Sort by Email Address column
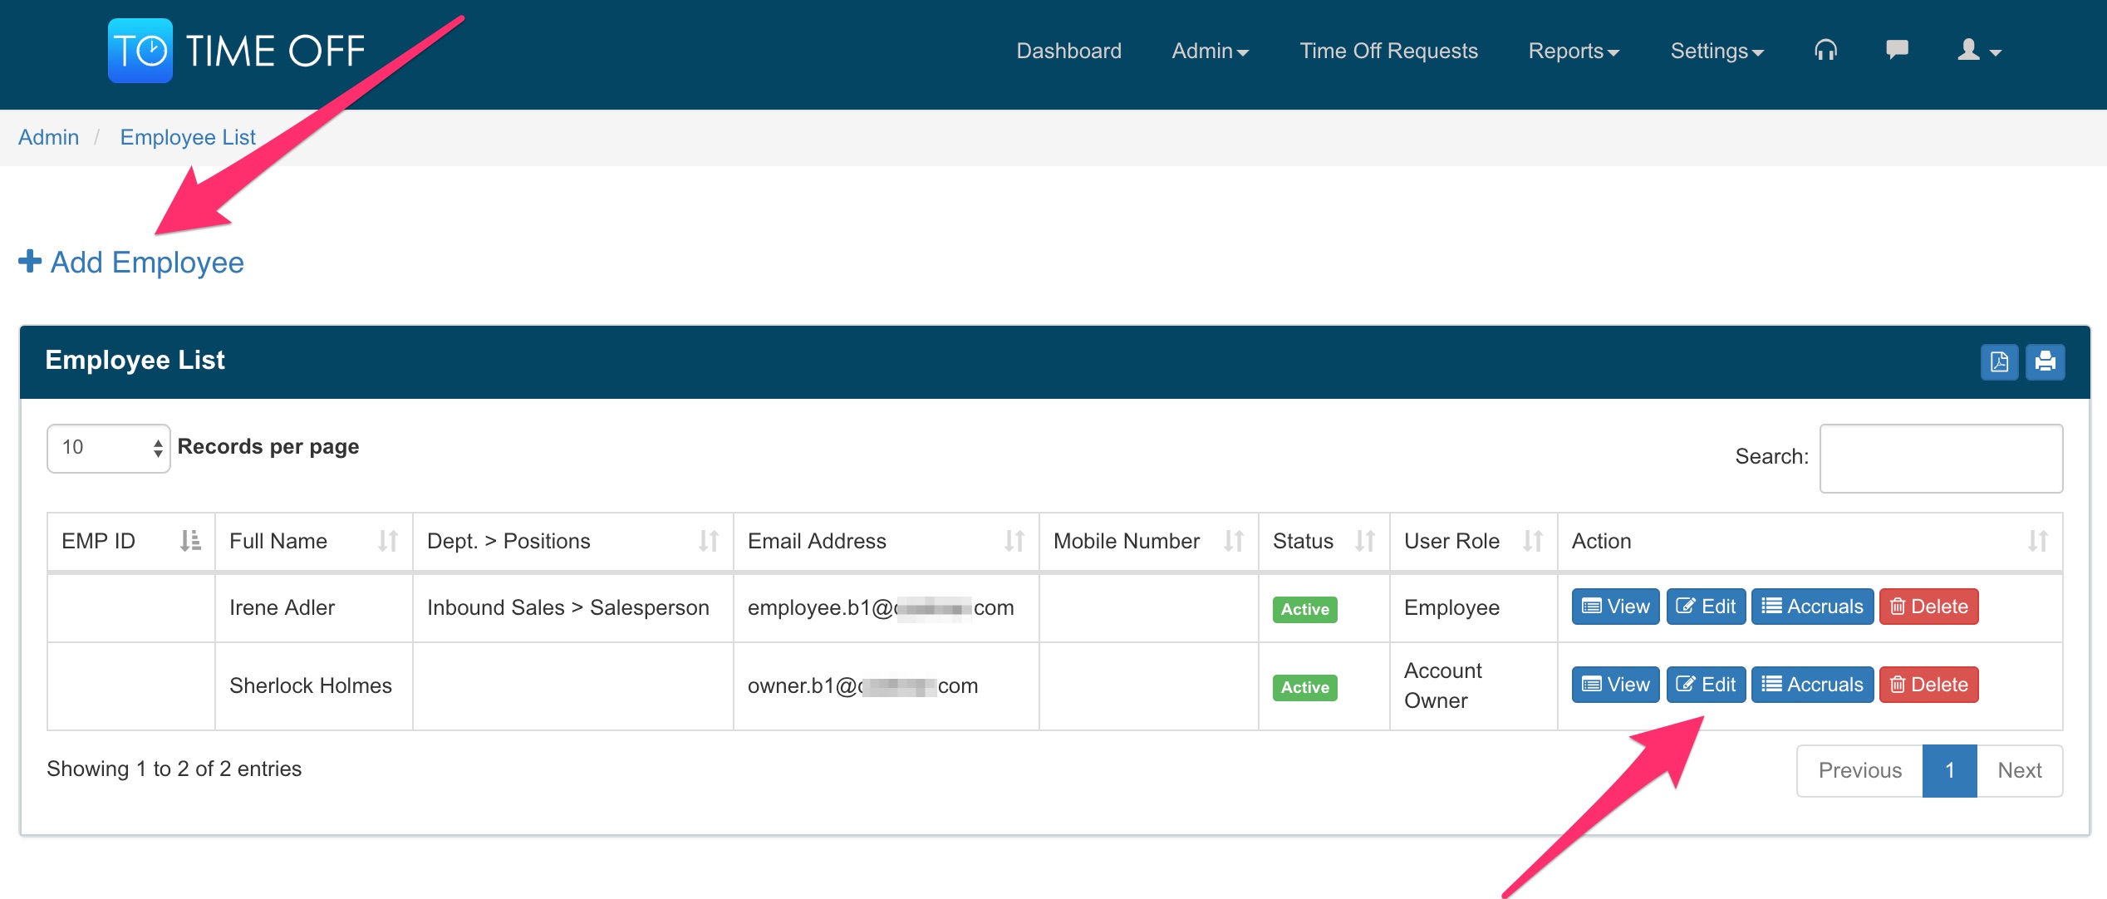Image resolution: width=2107 pixels, height=899 pixels. (885, 541)
